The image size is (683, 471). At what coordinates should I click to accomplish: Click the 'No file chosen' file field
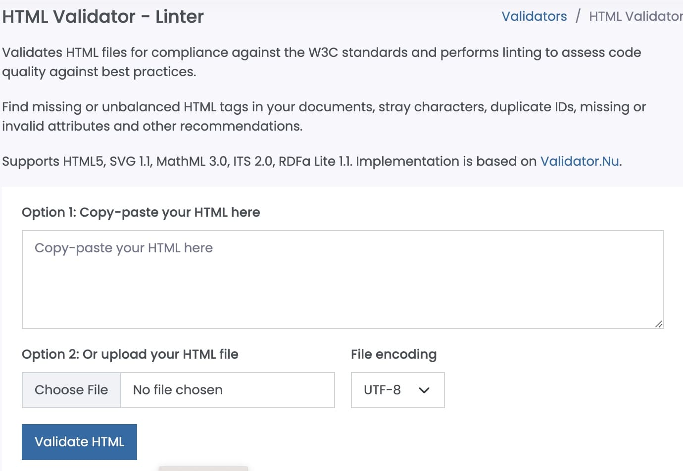click(228, 390)
